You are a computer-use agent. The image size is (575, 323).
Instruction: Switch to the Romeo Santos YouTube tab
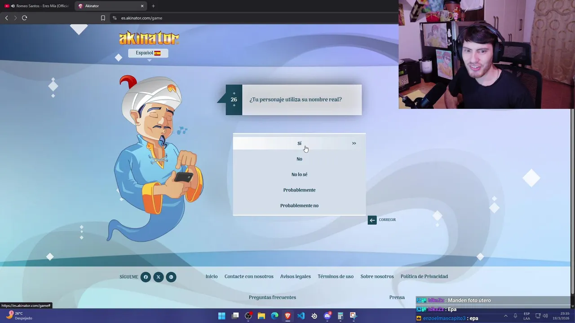[x=38, y=6]
